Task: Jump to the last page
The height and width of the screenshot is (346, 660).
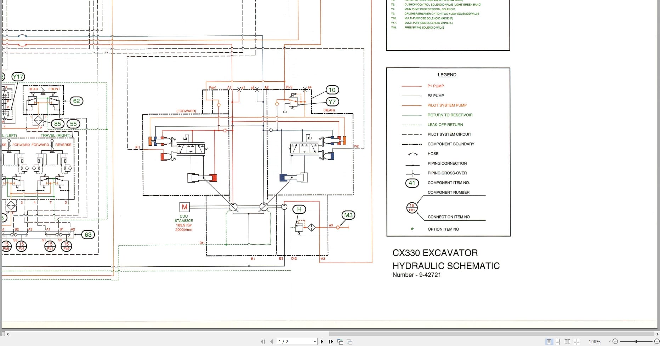Action: [x=331, y=341]
